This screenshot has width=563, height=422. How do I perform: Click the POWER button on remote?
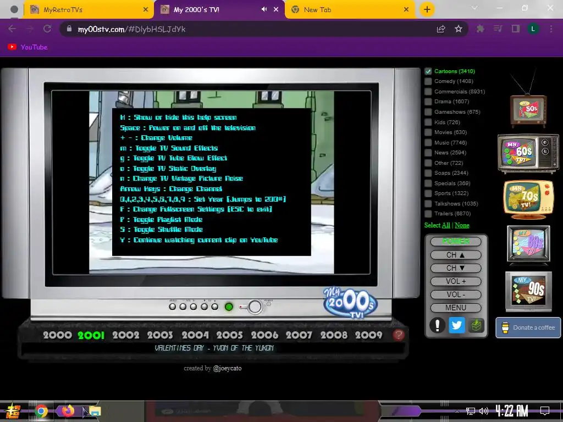[456, 241]
